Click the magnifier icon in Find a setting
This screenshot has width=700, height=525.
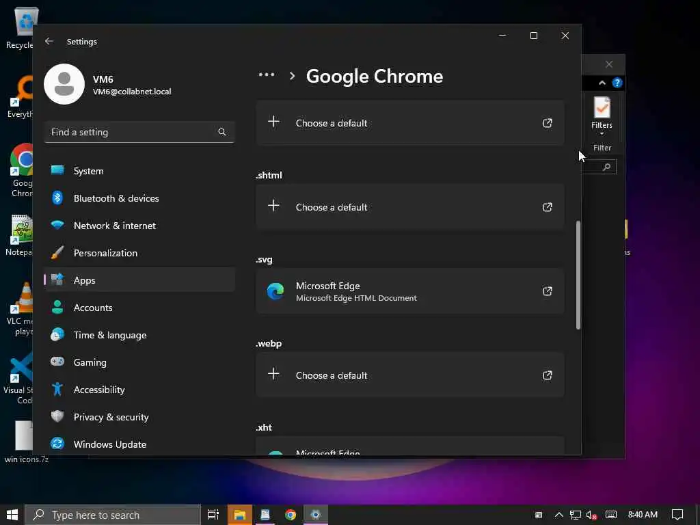pyautogui.click(x=222, y=132)
